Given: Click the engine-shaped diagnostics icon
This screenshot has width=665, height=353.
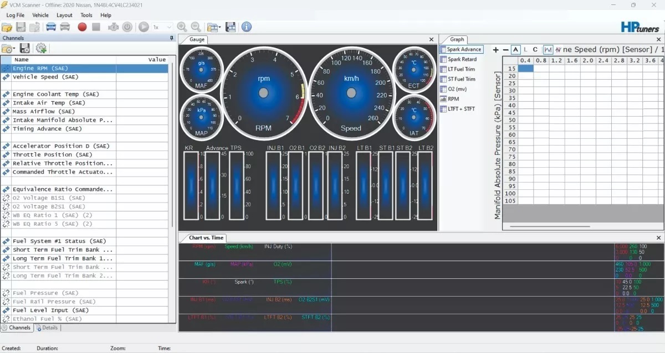Looking at the screenshot, I should (113, 27).
